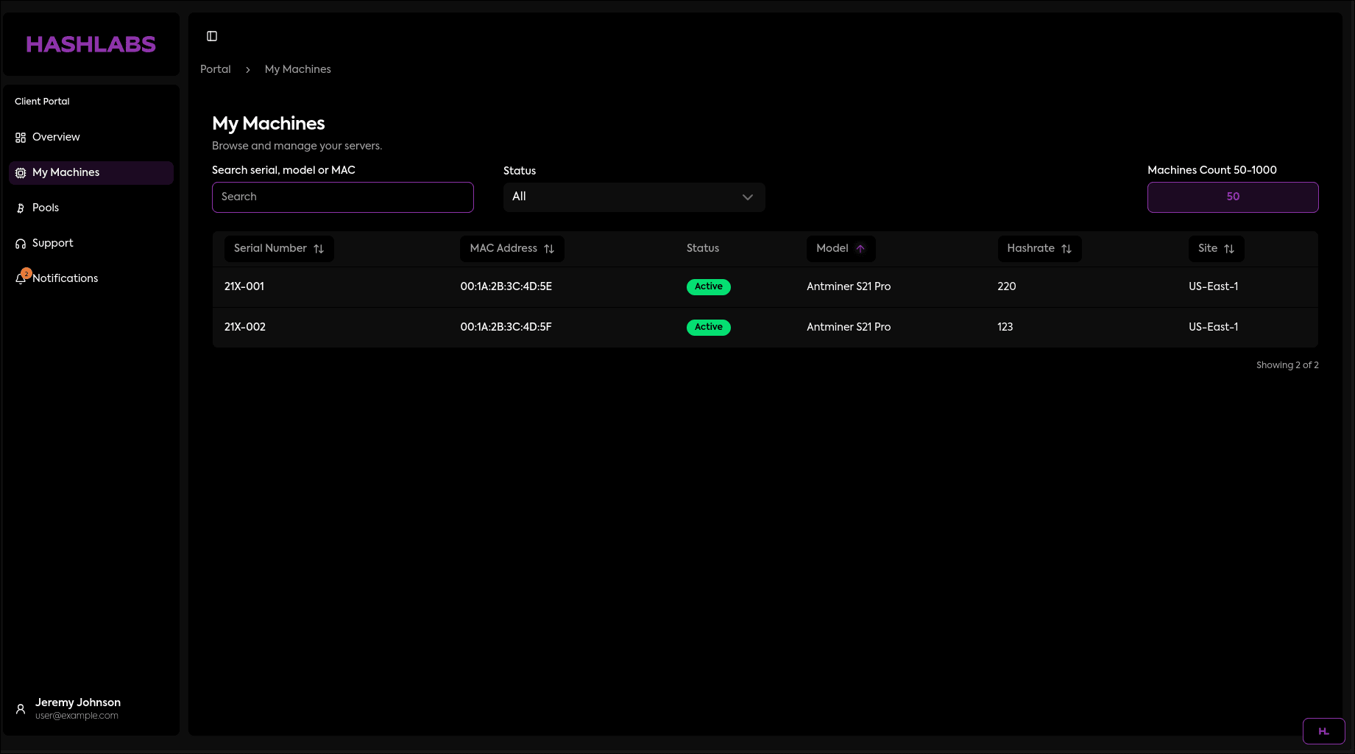The width and height of the screenshot is (1355, 754).
Task: Select the Support headphones icon
Action: [20, 243]
